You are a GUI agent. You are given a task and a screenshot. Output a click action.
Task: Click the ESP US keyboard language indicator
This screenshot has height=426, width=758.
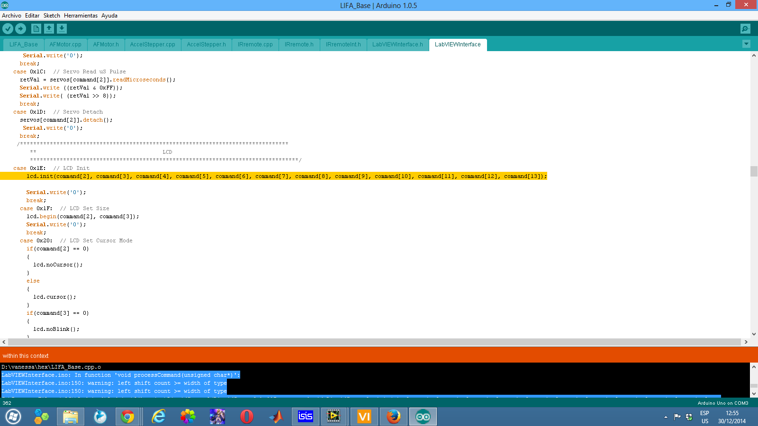705,417
